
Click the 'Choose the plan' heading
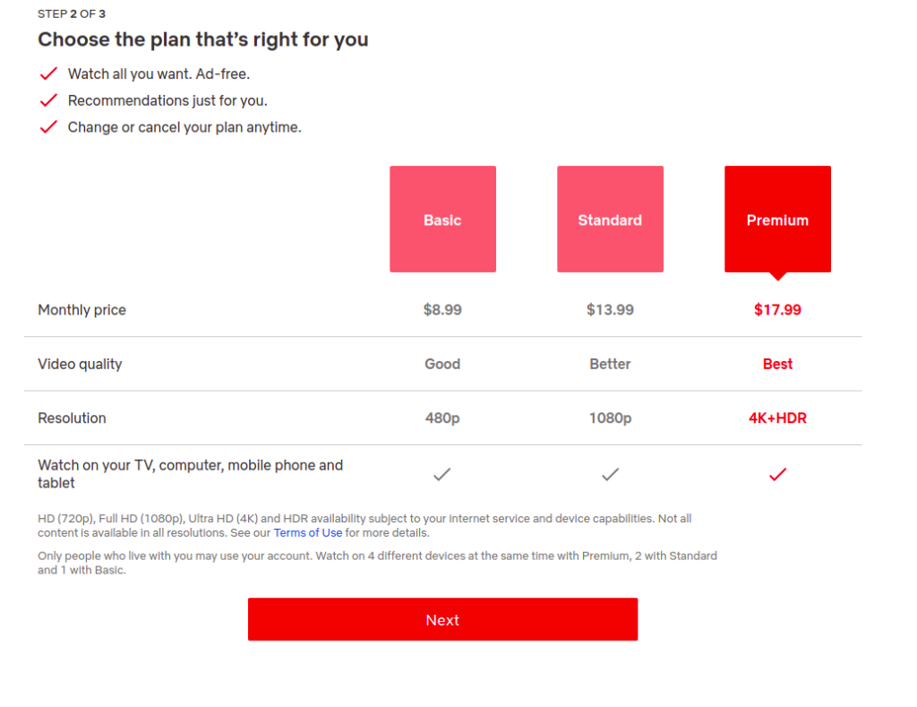click(x=203, y=39)
